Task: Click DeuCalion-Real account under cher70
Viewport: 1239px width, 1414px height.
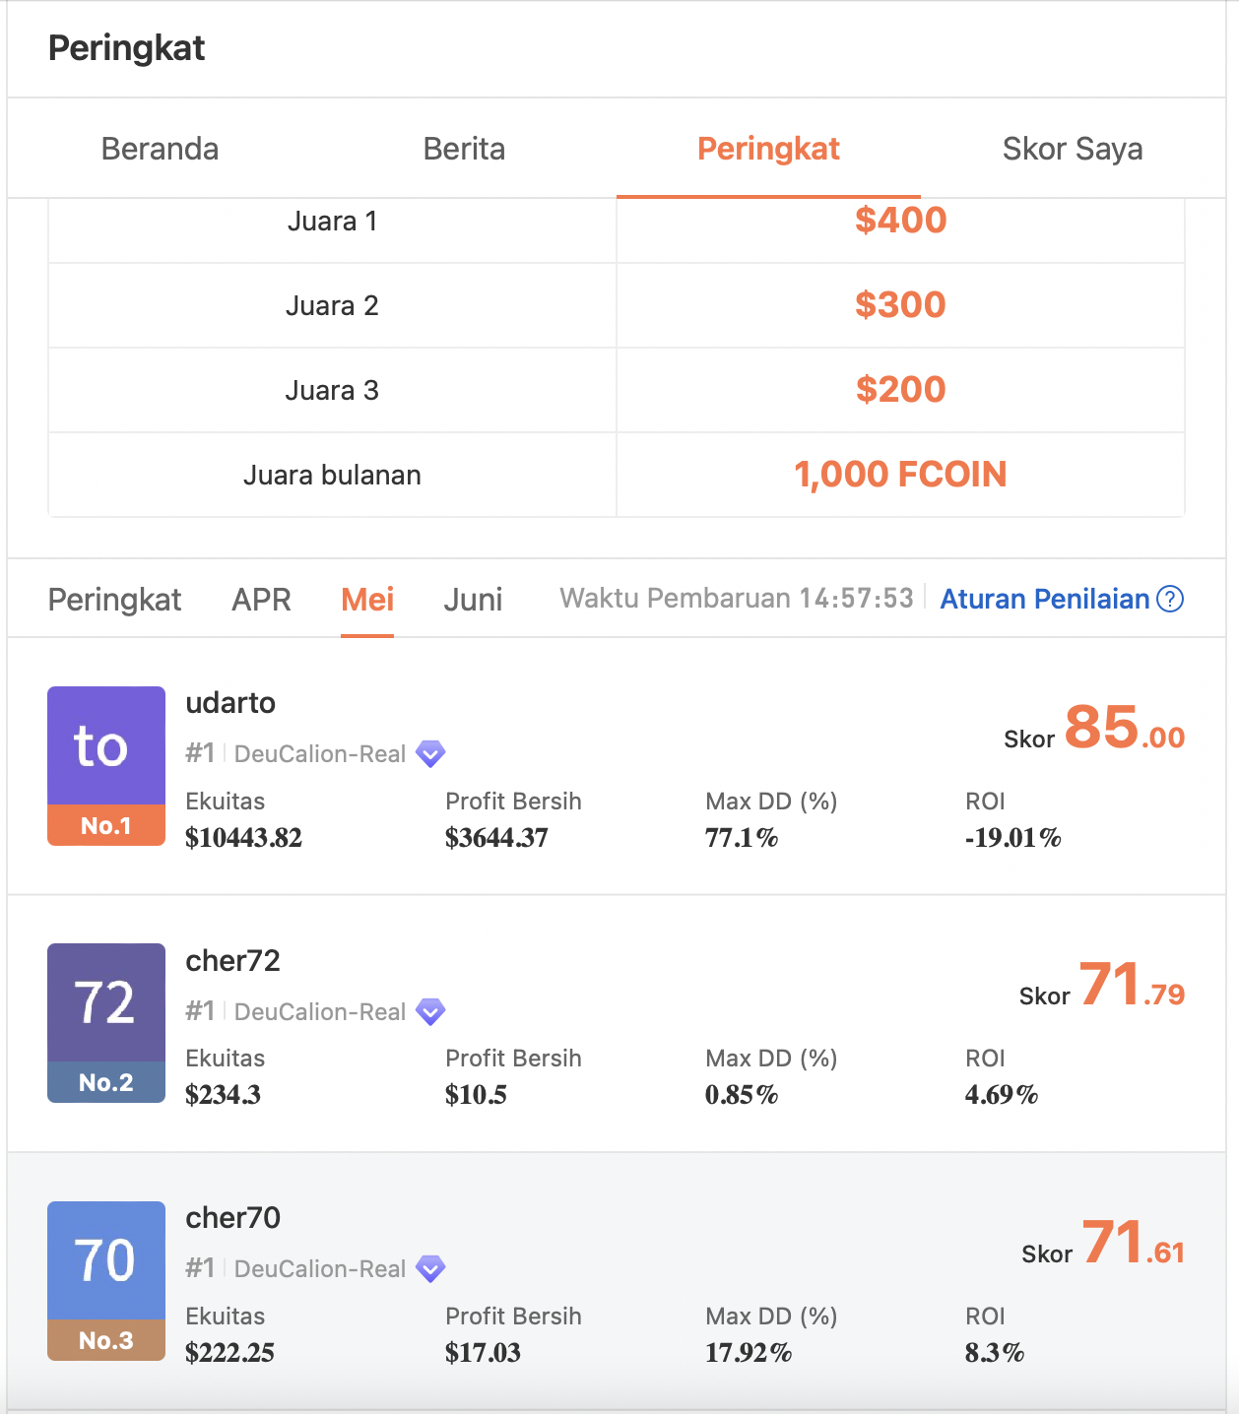Action: (x=320, y=1269)
